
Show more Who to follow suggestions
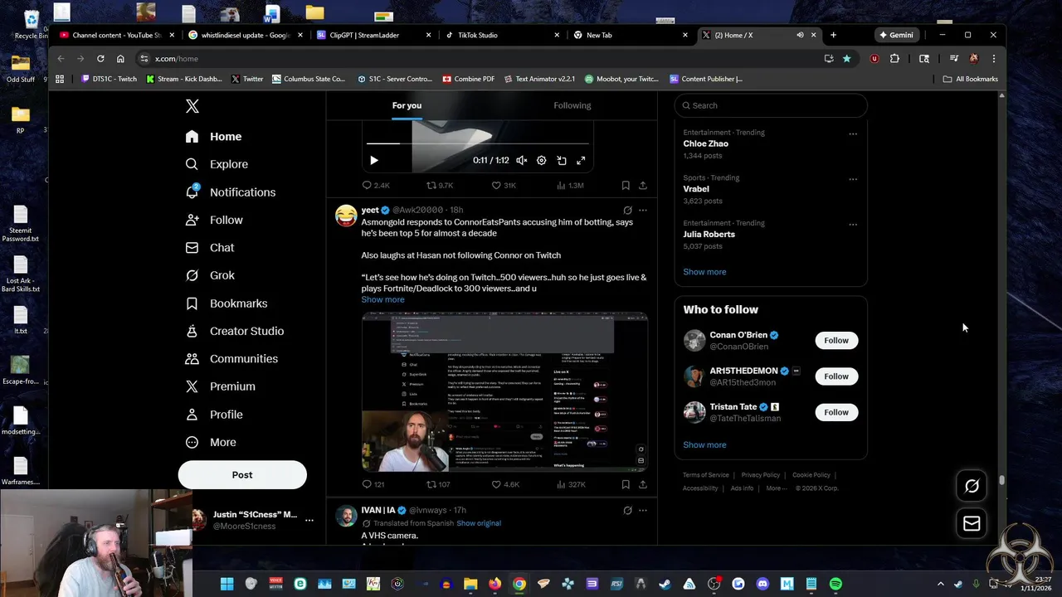pos(704,444)
